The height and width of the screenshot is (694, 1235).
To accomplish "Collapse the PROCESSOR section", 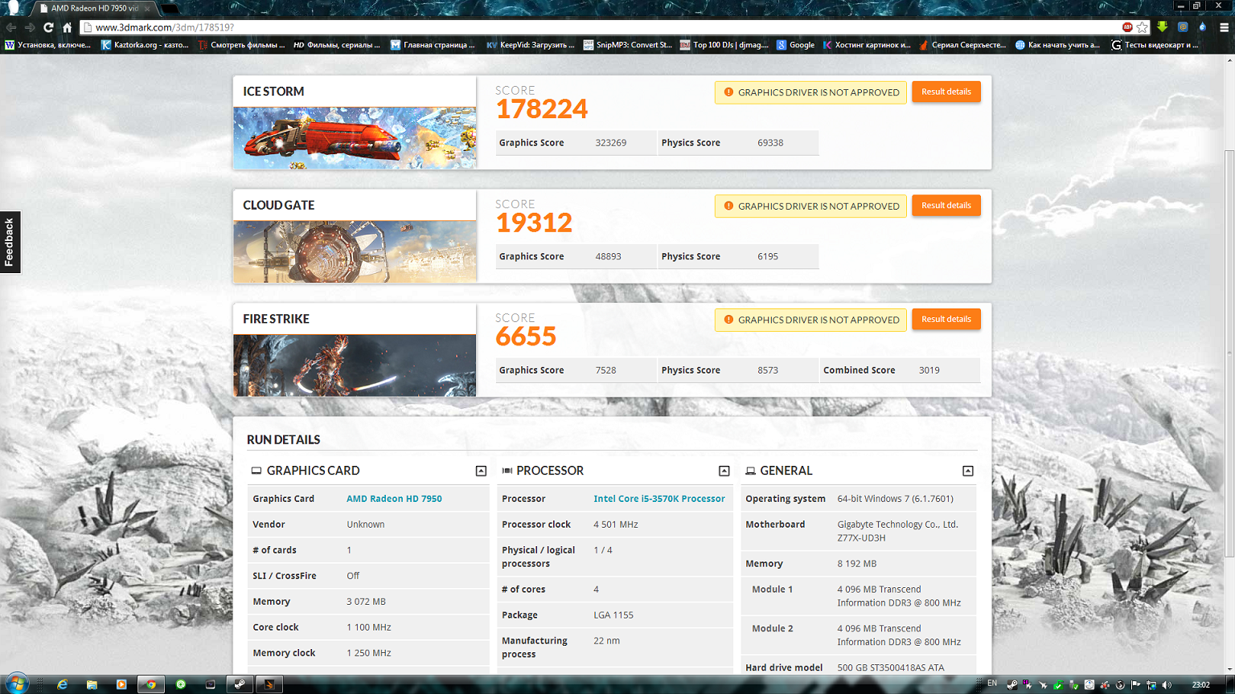I will click(x=724, y=471).
